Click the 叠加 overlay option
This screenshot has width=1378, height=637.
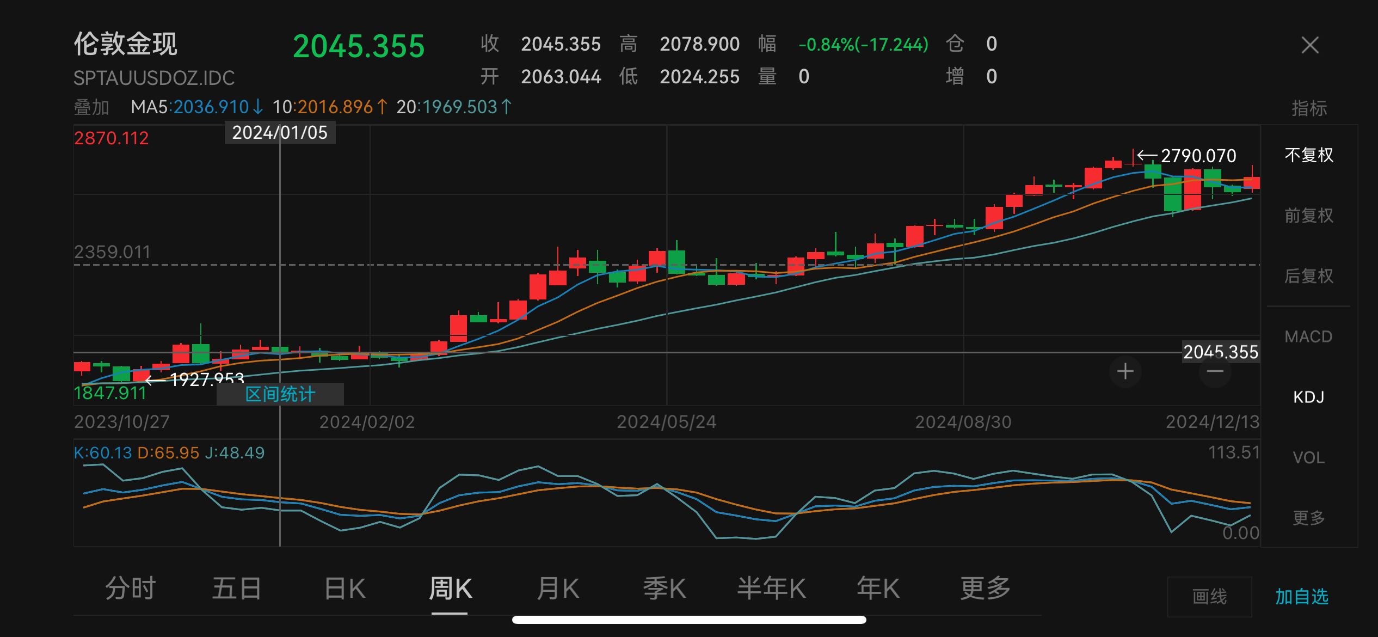point(91,107)
